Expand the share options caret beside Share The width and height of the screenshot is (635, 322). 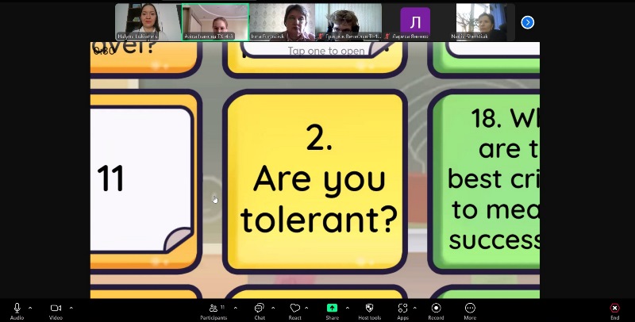(x=347, y=308)
